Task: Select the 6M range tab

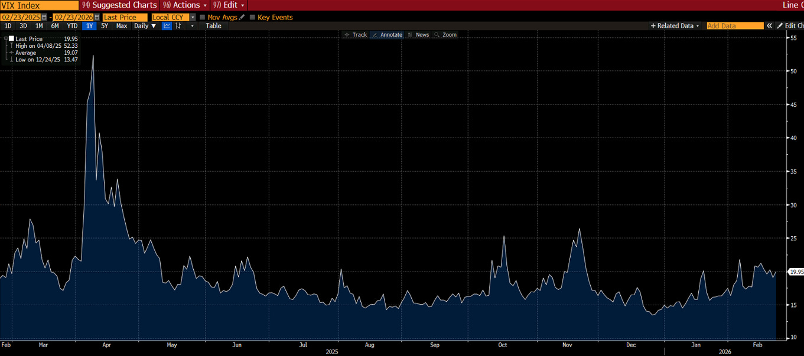Action: point(55,26)
